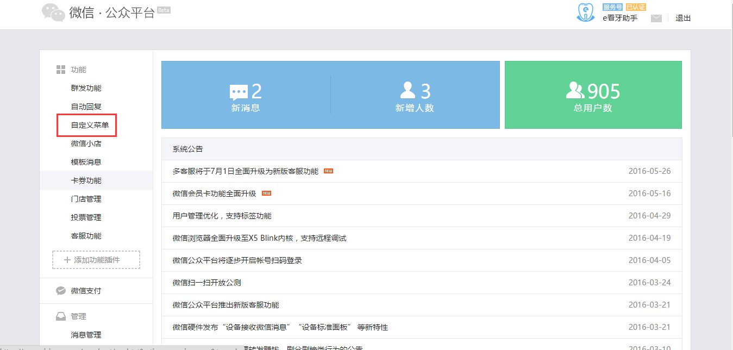Screen dimensions: 733x350
Task: Click the 服务号 badge
Action: coord(612,7)
